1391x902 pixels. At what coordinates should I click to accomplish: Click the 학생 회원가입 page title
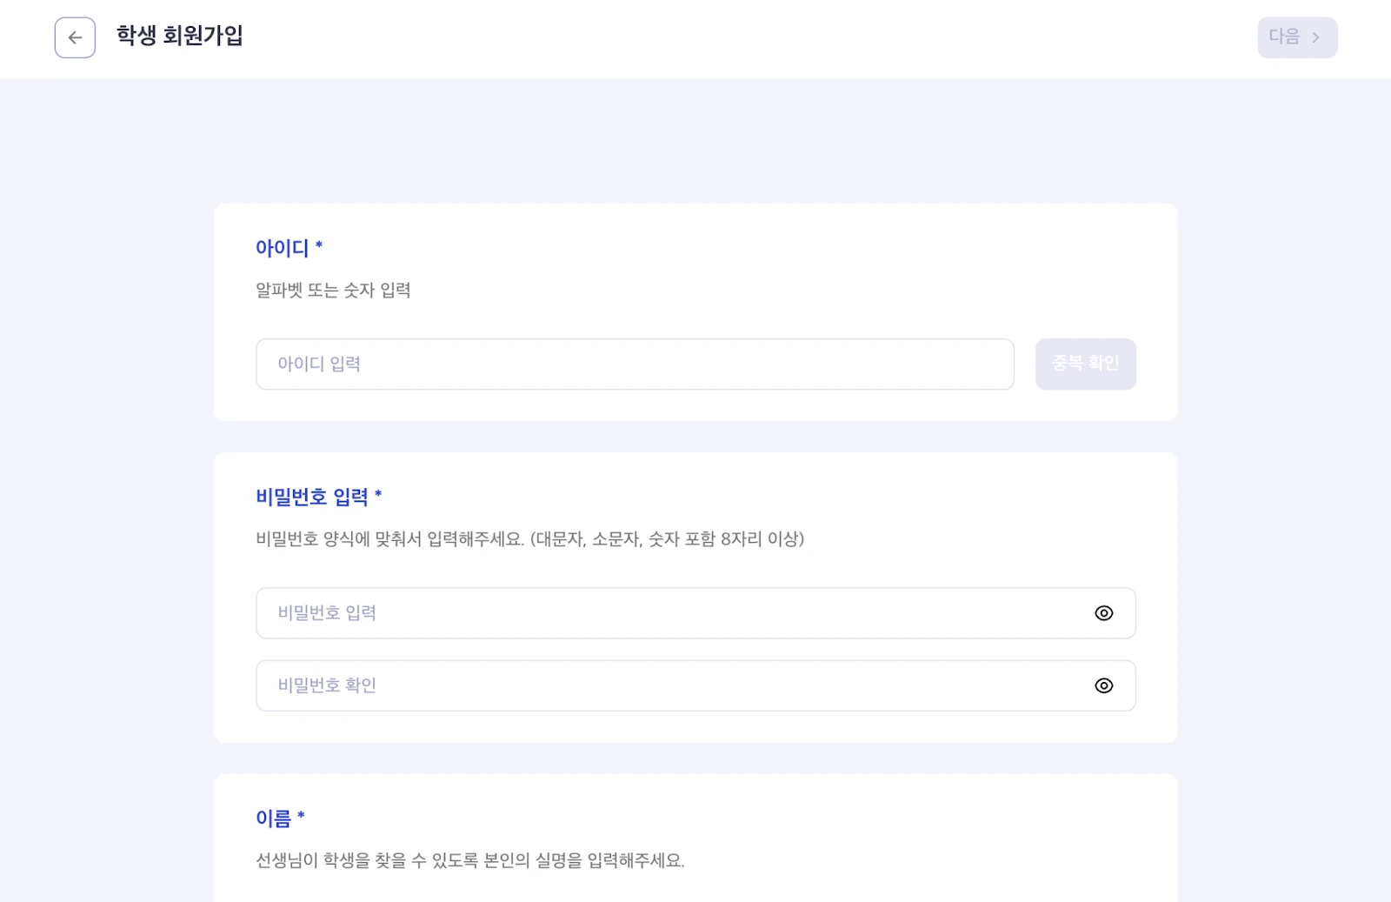[x=180, y=36]
